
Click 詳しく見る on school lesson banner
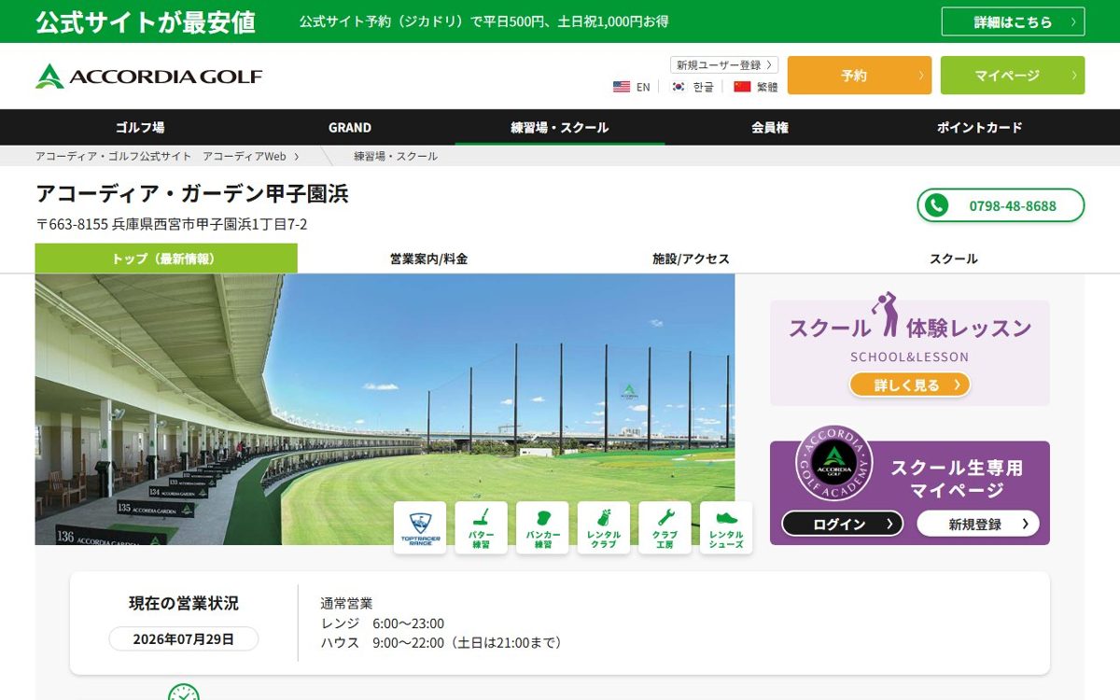click(910, 385)
